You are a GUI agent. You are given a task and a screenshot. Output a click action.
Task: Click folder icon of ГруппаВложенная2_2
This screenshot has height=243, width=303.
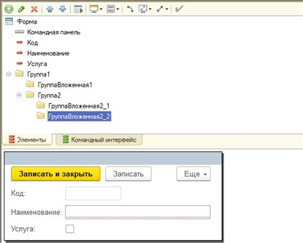[x=40, y=115]
